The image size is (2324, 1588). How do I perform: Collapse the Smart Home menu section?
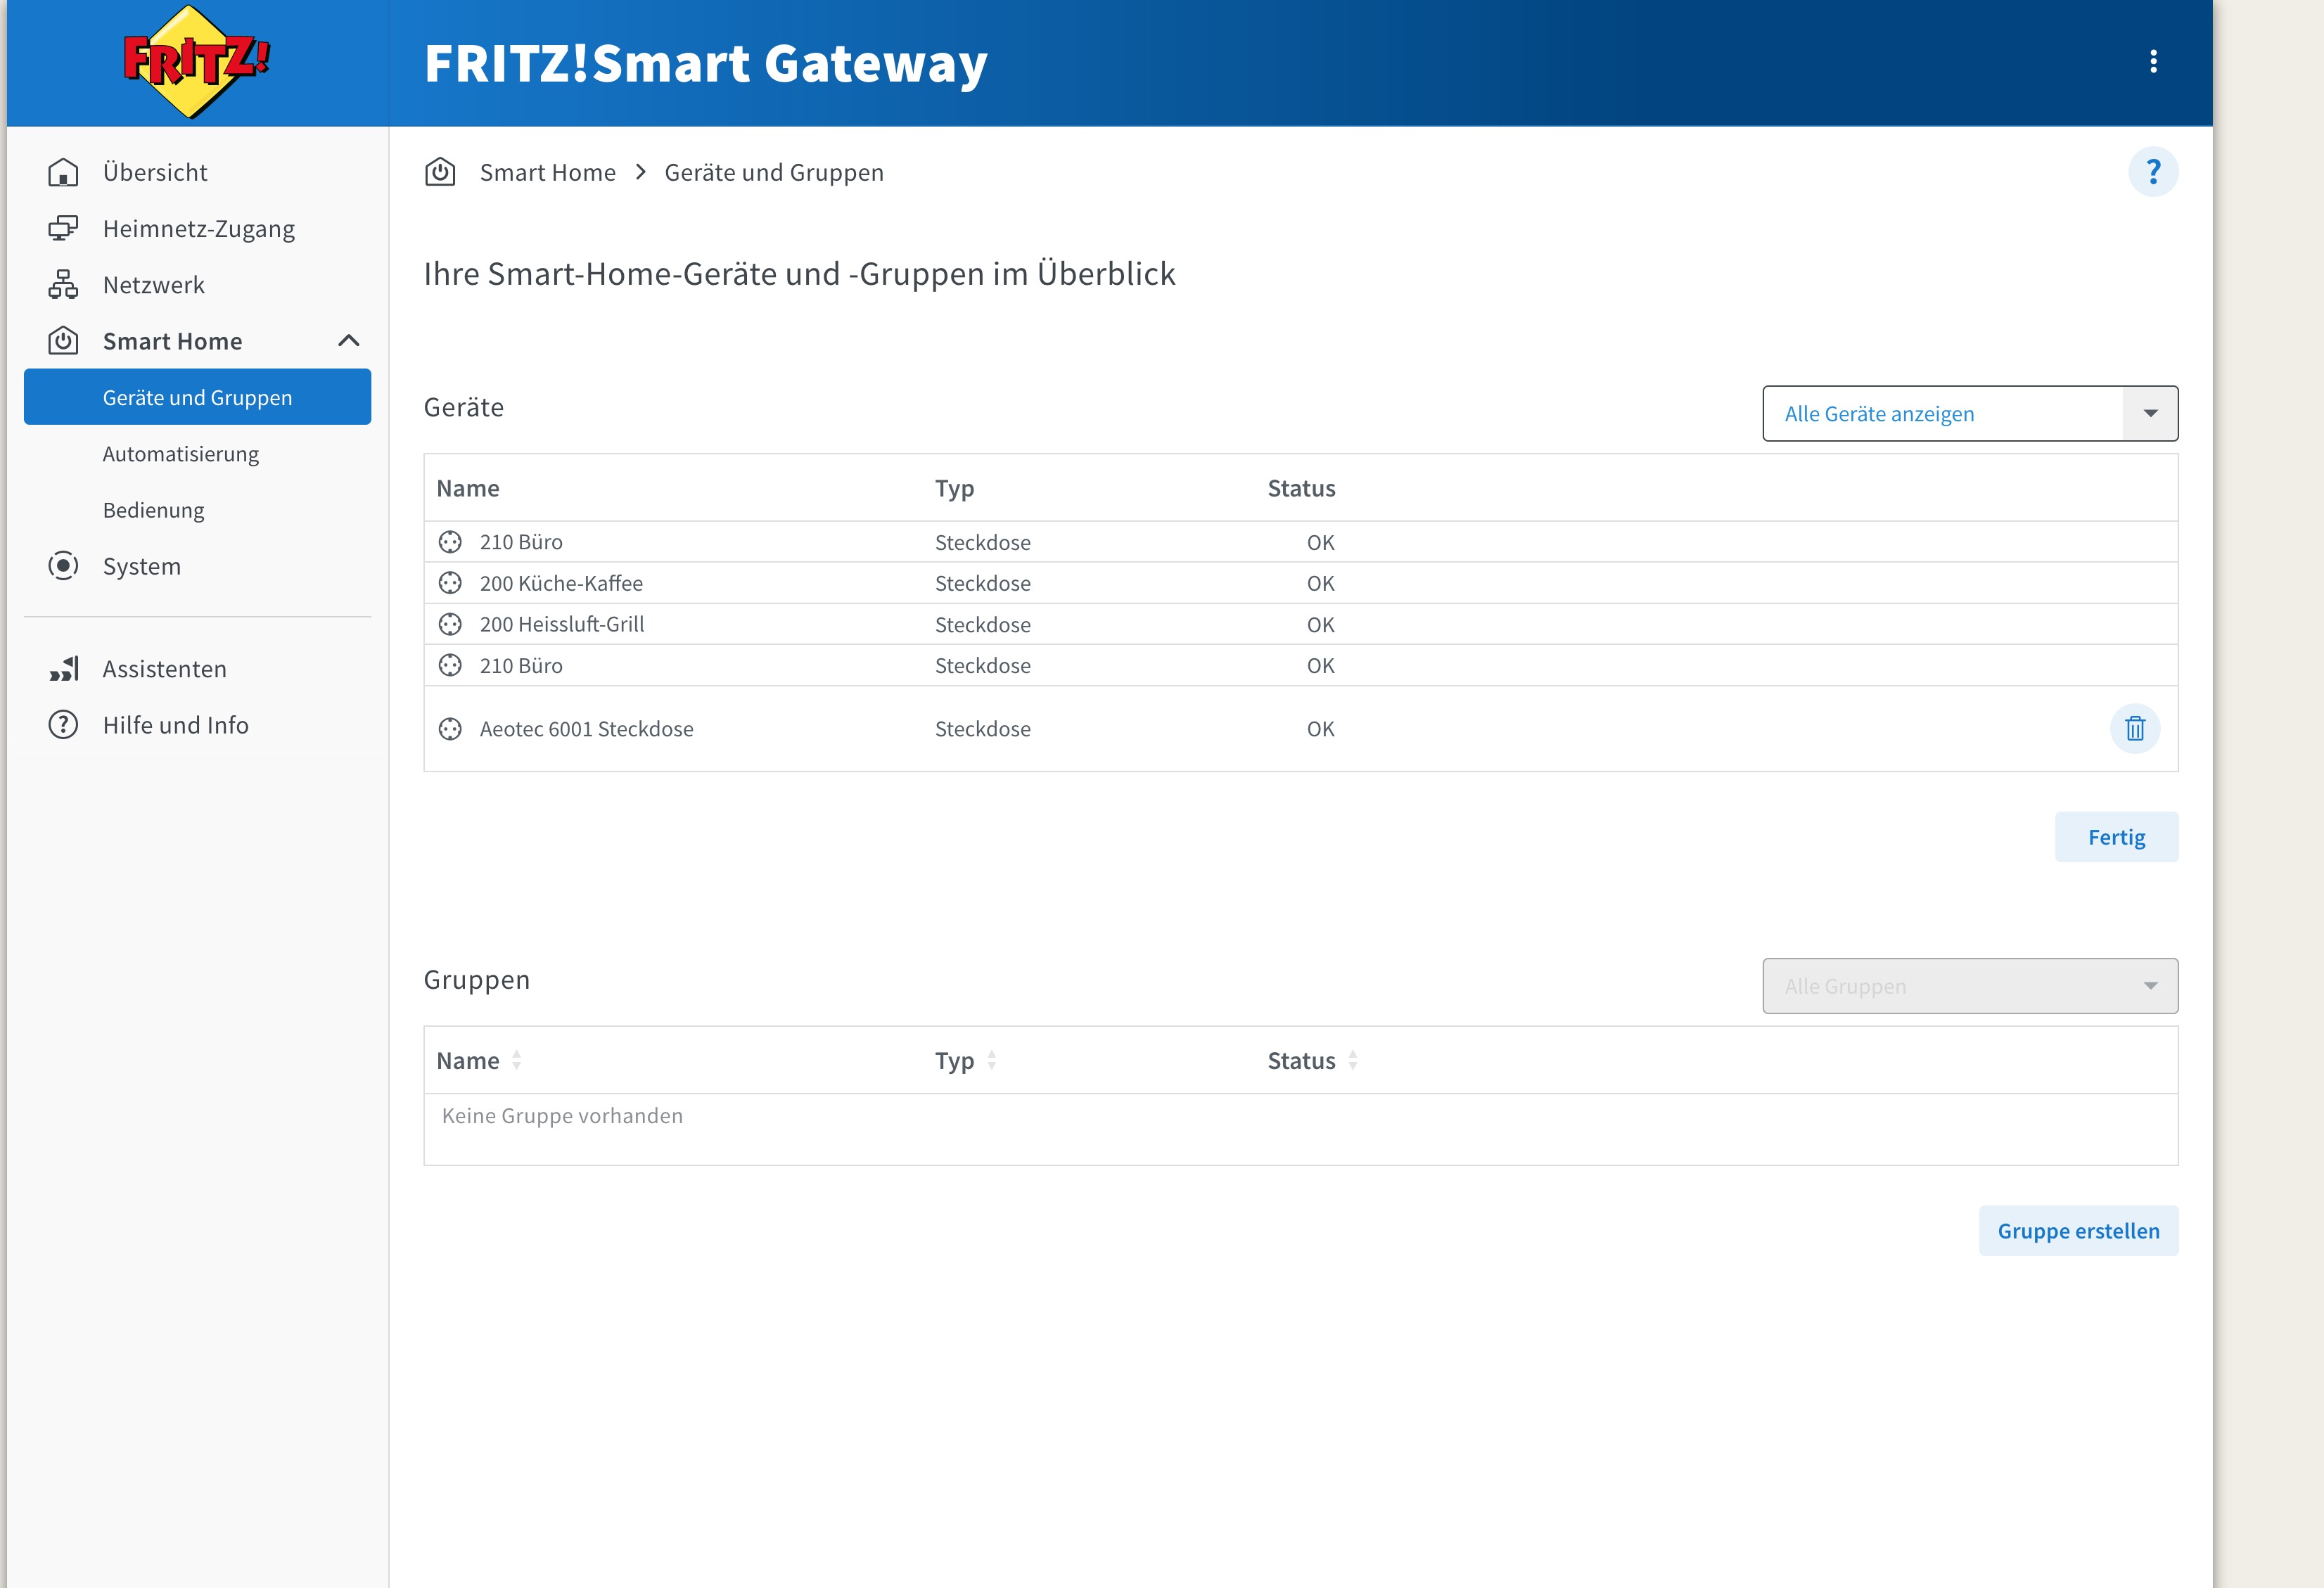pyautogui.click(x=349, y=340)
